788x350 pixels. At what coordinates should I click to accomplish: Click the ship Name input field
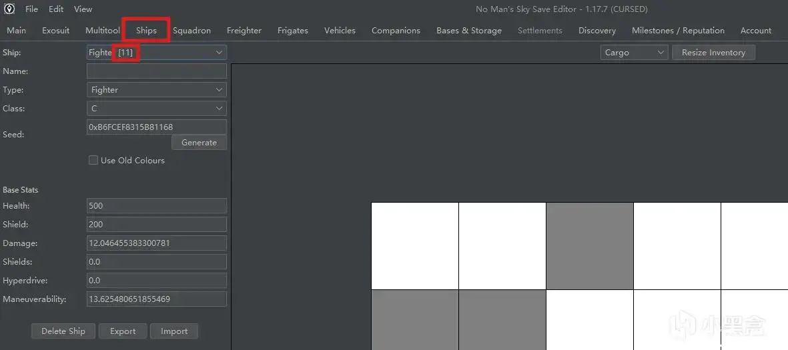[x=157, y=71]
